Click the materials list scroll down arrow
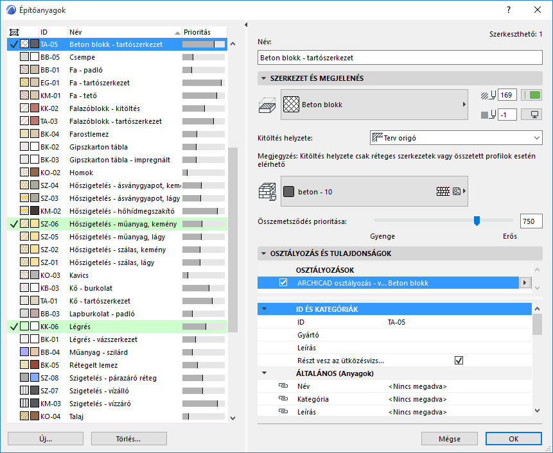 pos(233,418)
